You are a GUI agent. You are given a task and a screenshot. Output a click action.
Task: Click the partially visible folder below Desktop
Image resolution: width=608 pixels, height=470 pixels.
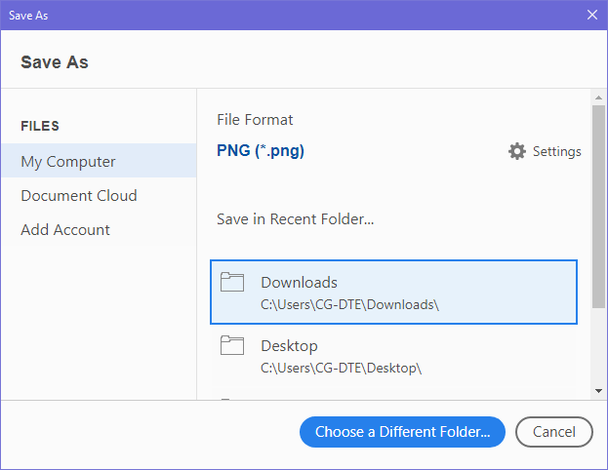pyautogui.click(x=393, y=397)
